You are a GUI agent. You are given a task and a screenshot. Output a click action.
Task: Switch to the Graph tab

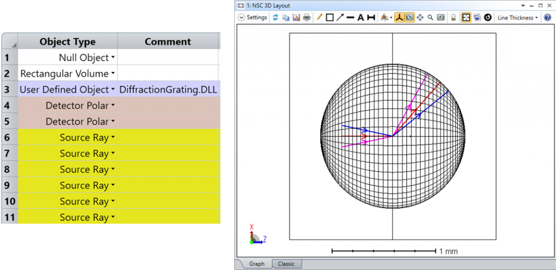click(x=256, y=264)
